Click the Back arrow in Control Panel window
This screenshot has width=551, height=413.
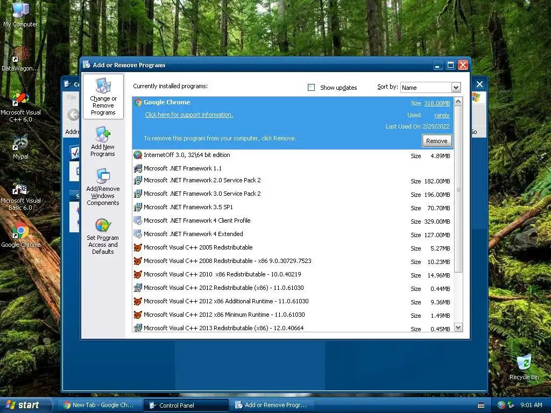click(73, 115)
